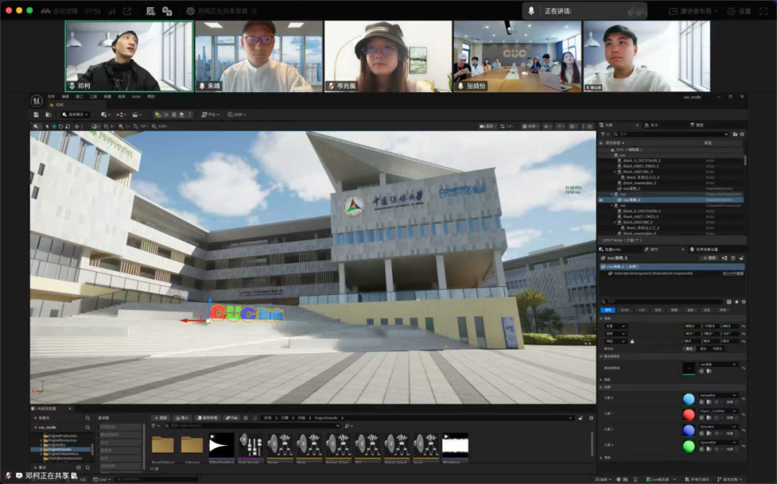The image size is (777, 484).
Task: Select the rotate tool in viewport toolbar
Action: tap(61, 127)
